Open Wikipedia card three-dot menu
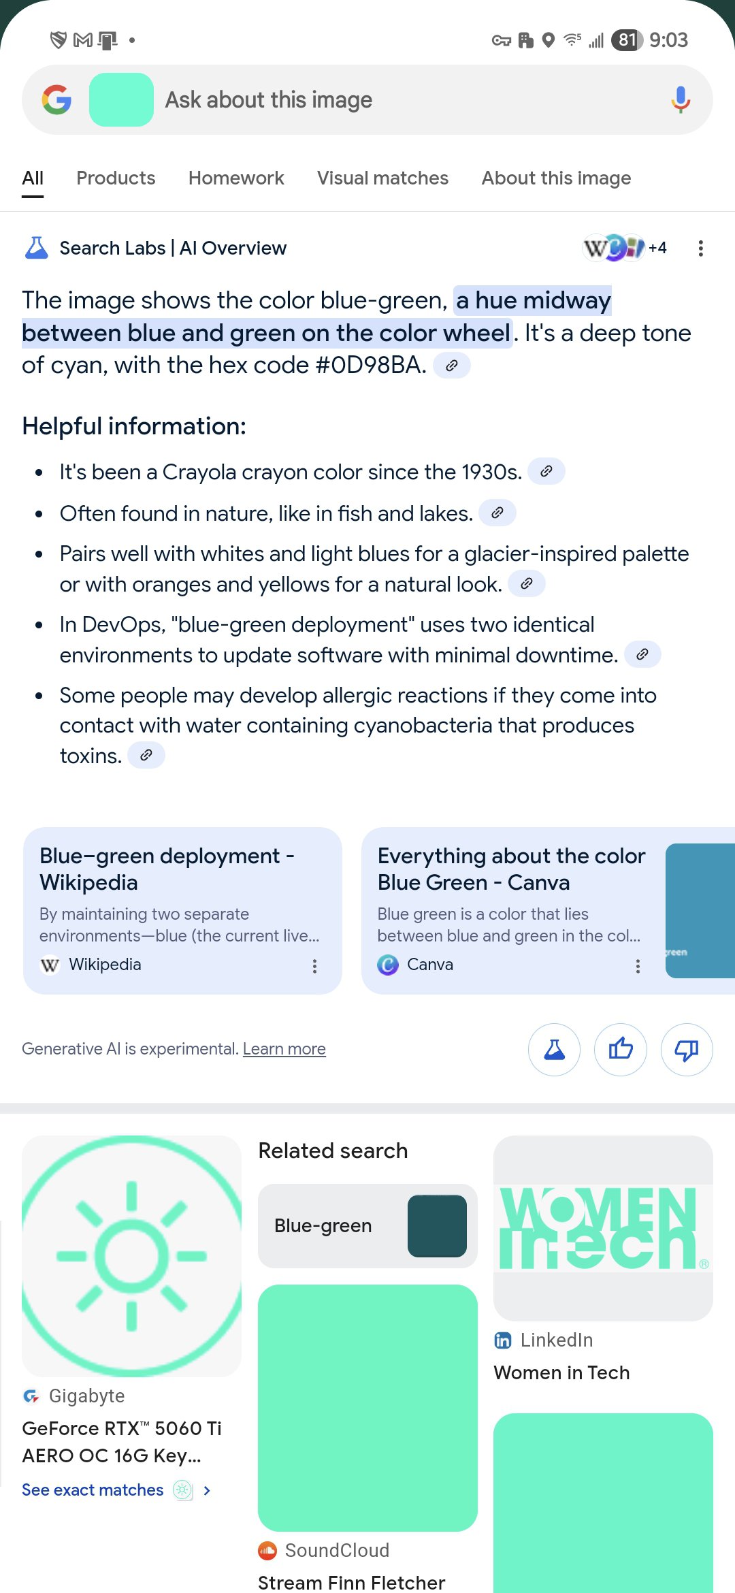Viewport: 735px width, 1593px height. click(314, 966)
